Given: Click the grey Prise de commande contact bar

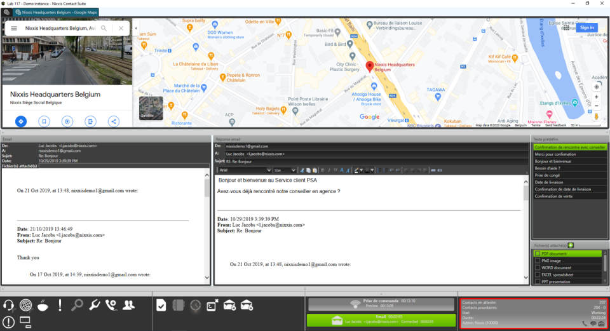Looking at the screenshot, I should (381, 304).
